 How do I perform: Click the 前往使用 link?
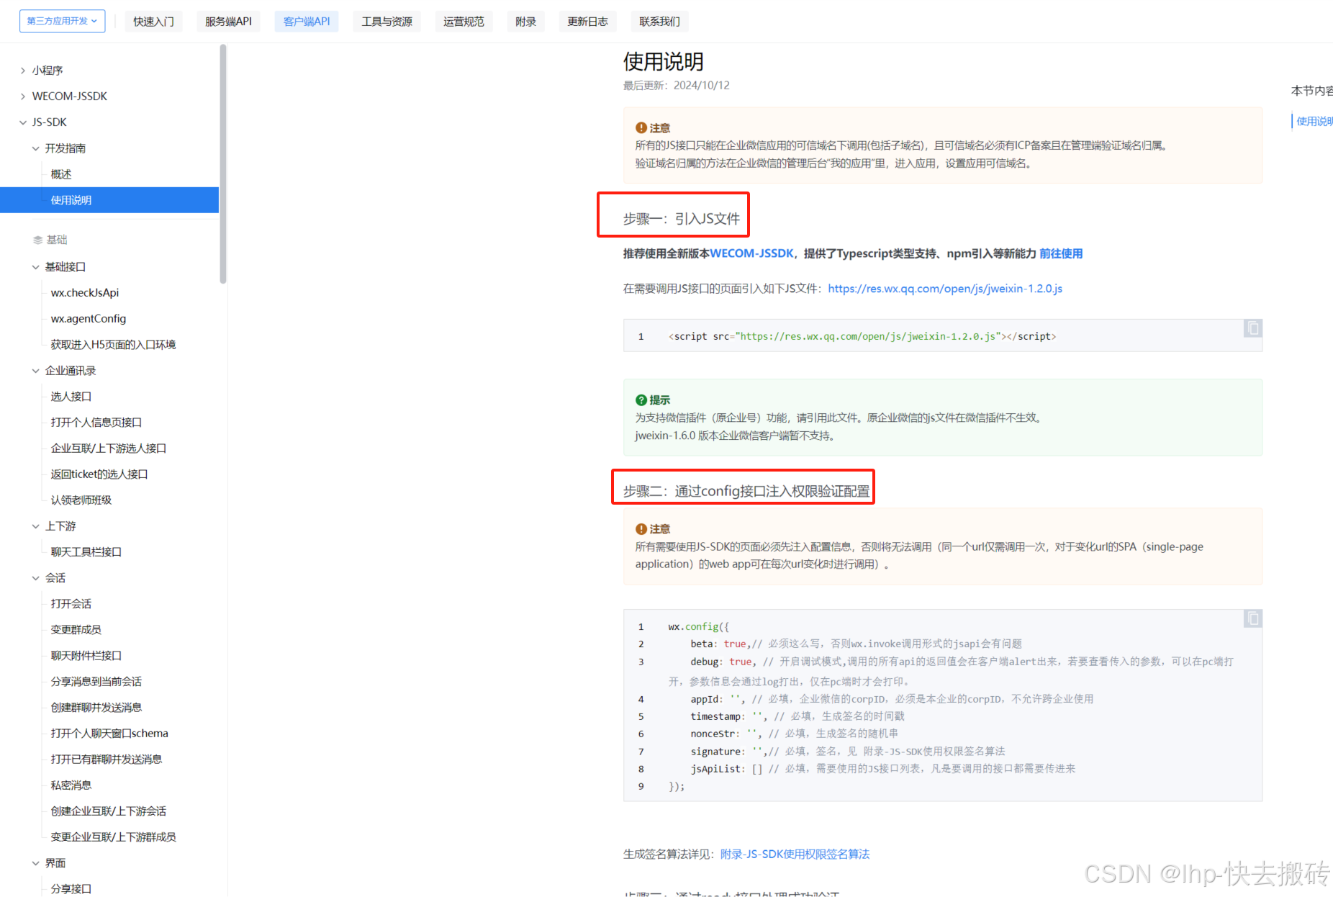tap(1061, 253)
